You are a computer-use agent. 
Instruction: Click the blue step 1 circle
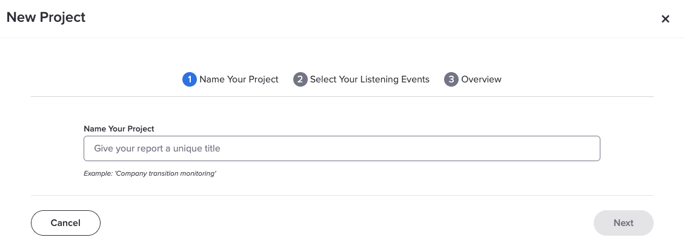[189, 79]
